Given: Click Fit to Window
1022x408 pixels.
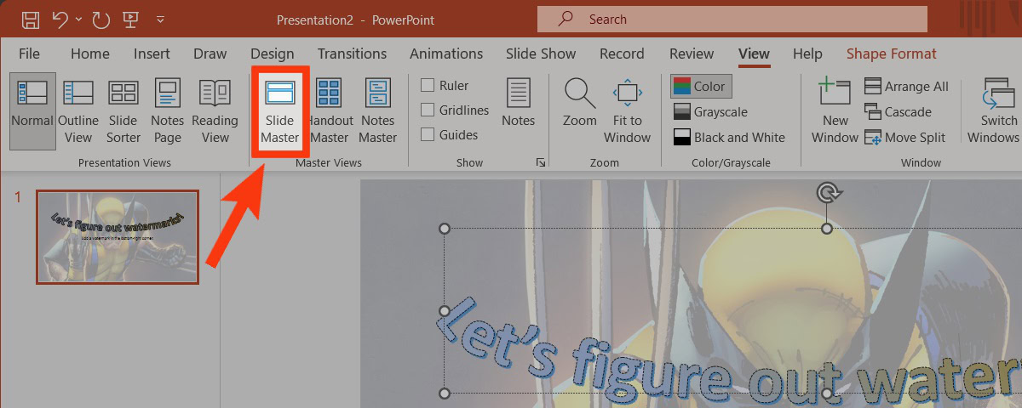Looking at the screenshot, I should click(628, 110).
